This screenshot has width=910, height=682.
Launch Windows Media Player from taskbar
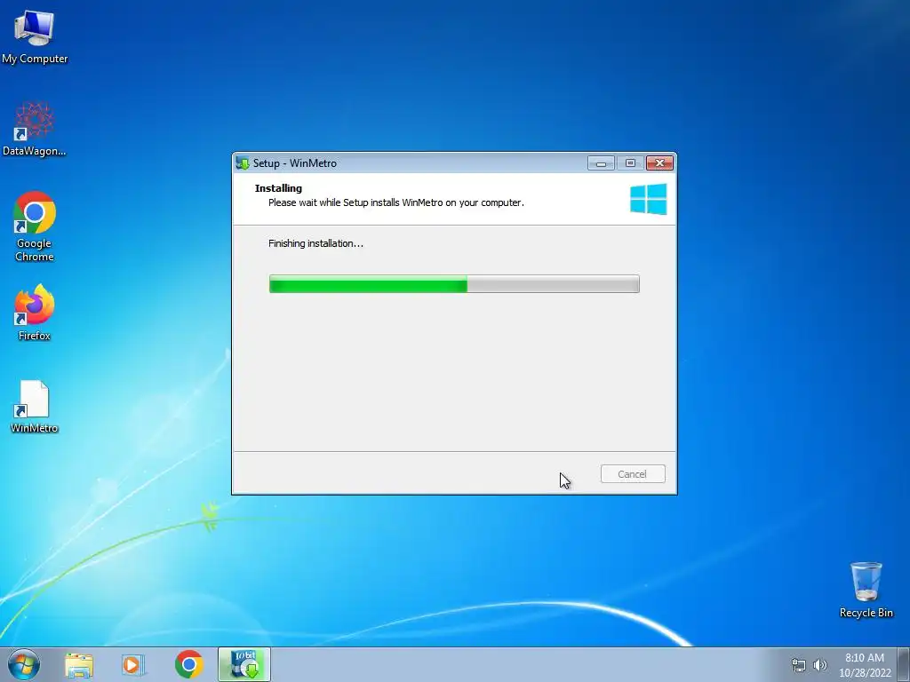133,664
